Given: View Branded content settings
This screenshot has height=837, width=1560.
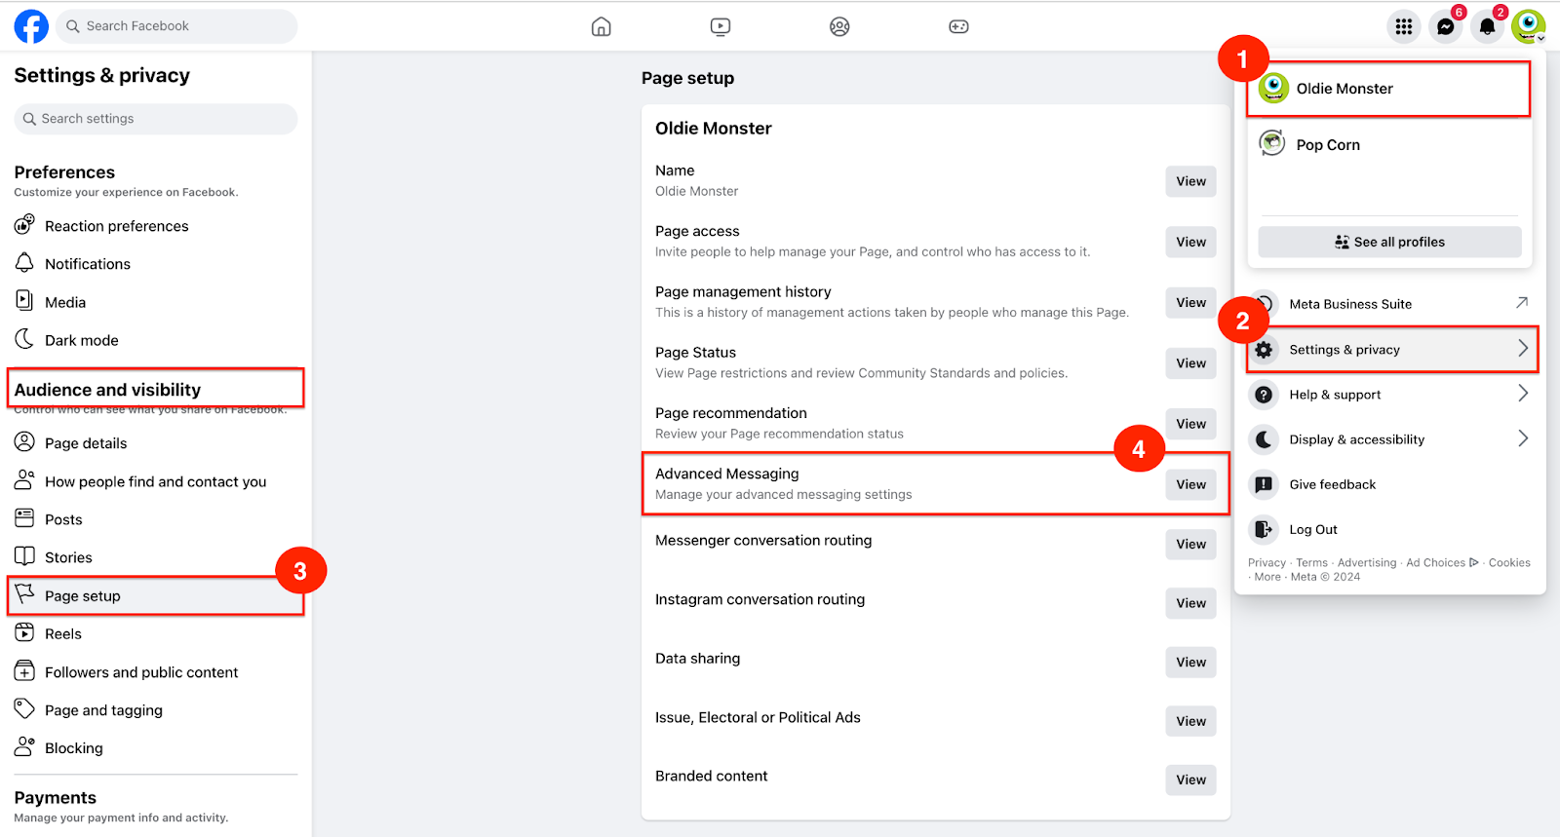Looking at the screenshot, I should click(x=1190, y=780).
